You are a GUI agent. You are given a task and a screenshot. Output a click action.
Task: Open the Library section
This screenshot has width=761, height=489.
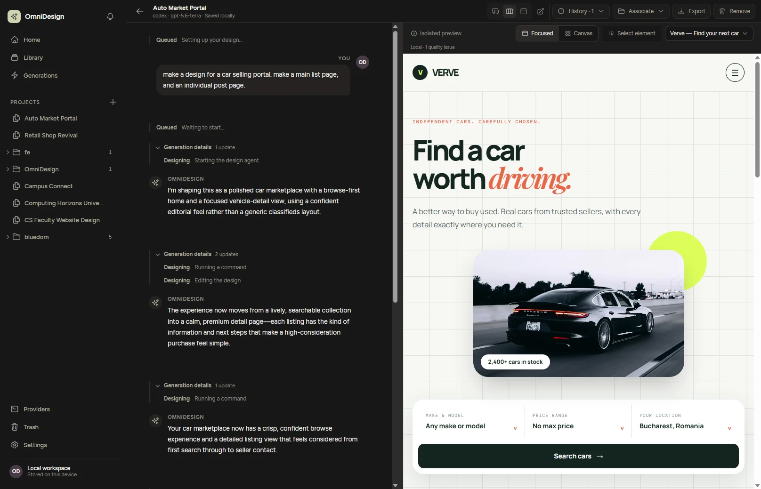(63, 58)
